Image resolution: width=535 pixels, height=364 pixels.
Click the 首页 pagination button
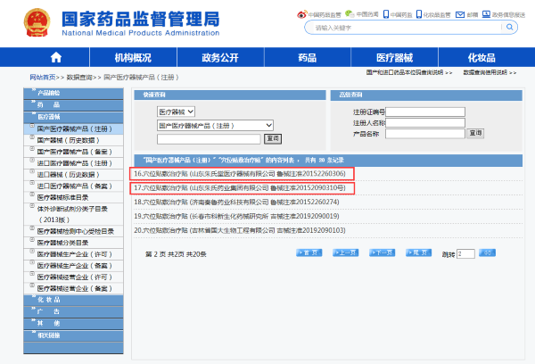coord(309,253)
